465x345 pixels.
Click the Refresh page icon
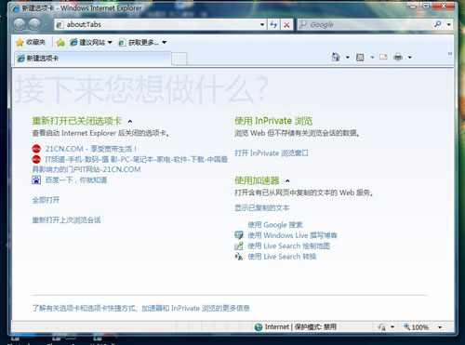(x=273, y=24)
